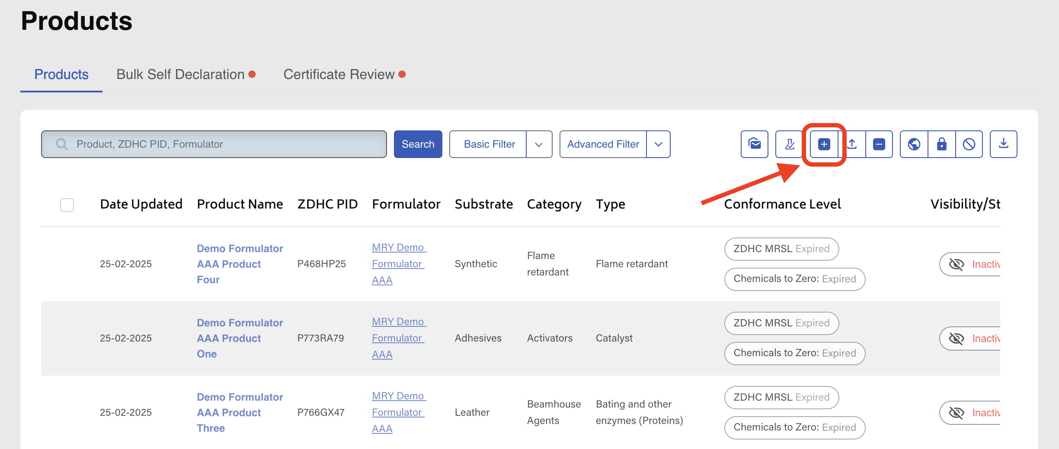The image size is (1059, 449).
Task: Click the globe public visibility icon
Action: (914, 144)
